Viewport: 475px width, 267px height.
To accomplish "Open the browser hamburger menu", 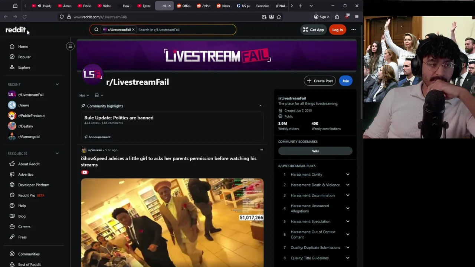I will point(357,17).
